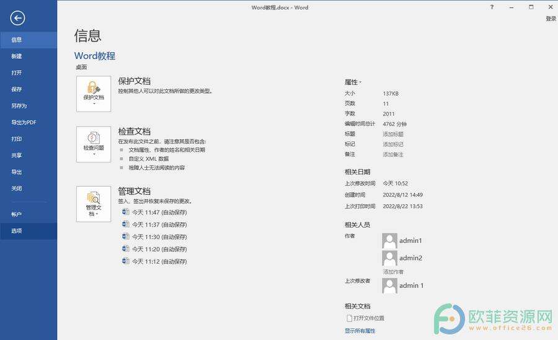This screenshot has height=340, width=558.
Task: Click 打开文件位置 (Open file location) link
Action: pos(365,318)
